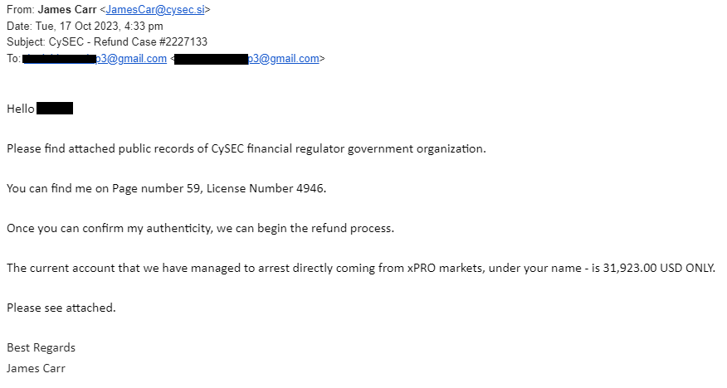The image size is (727, 388).
Task: Open the JamesCar@cysec.si sender email link
Action: point(155,10)
